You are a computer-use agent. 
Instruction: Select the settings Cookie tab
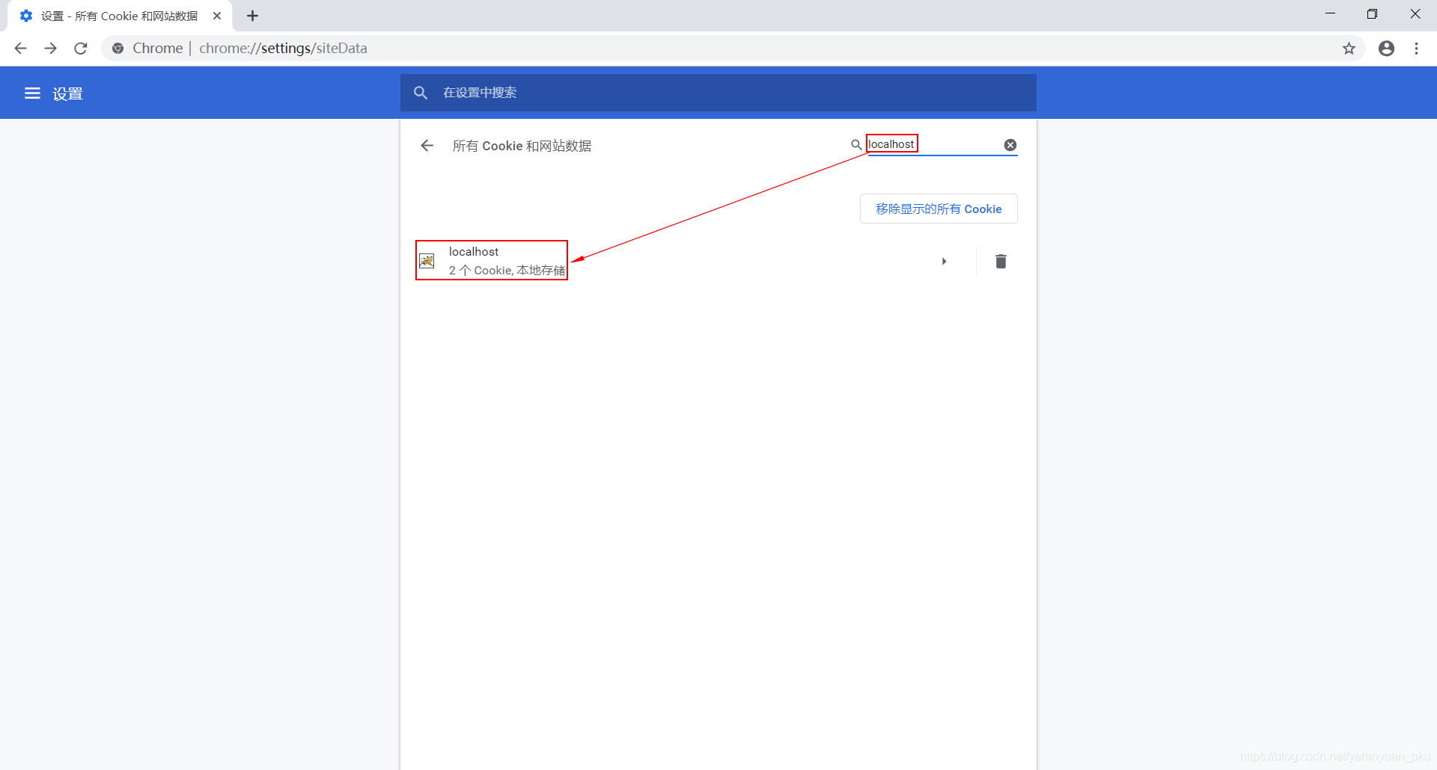[x=120, y=16]
